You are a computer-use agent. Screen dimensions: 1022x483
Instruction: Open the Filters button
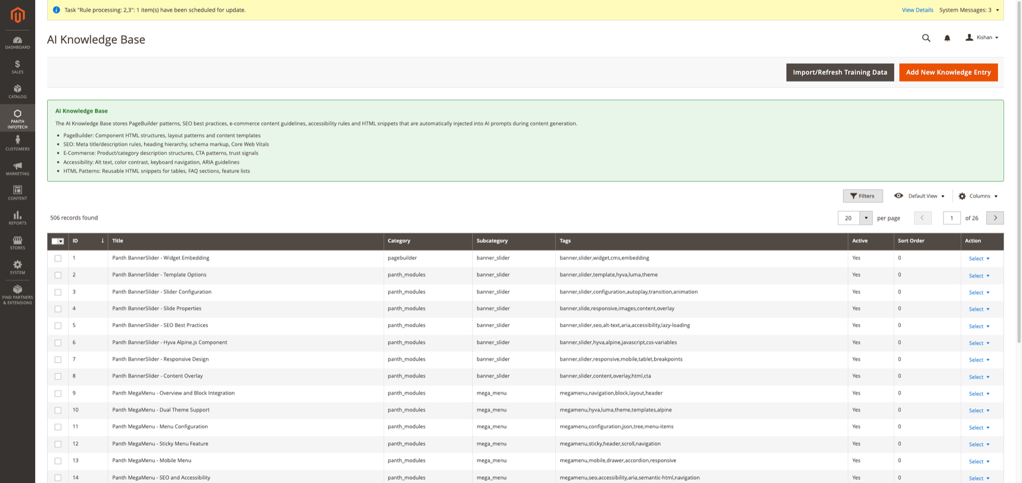[862, 196]
